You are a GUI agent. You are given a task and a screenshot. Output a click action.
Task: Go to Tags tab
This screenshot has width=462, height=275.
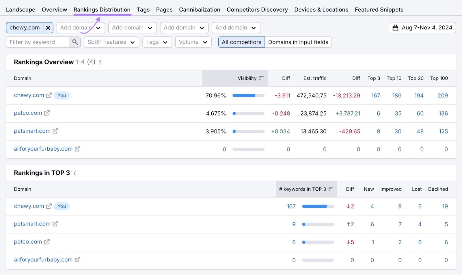[143, 10]
